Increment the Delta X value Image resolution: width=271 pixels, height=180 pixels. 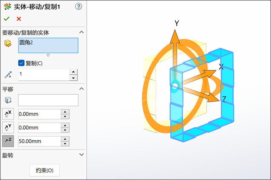(65, 112)
